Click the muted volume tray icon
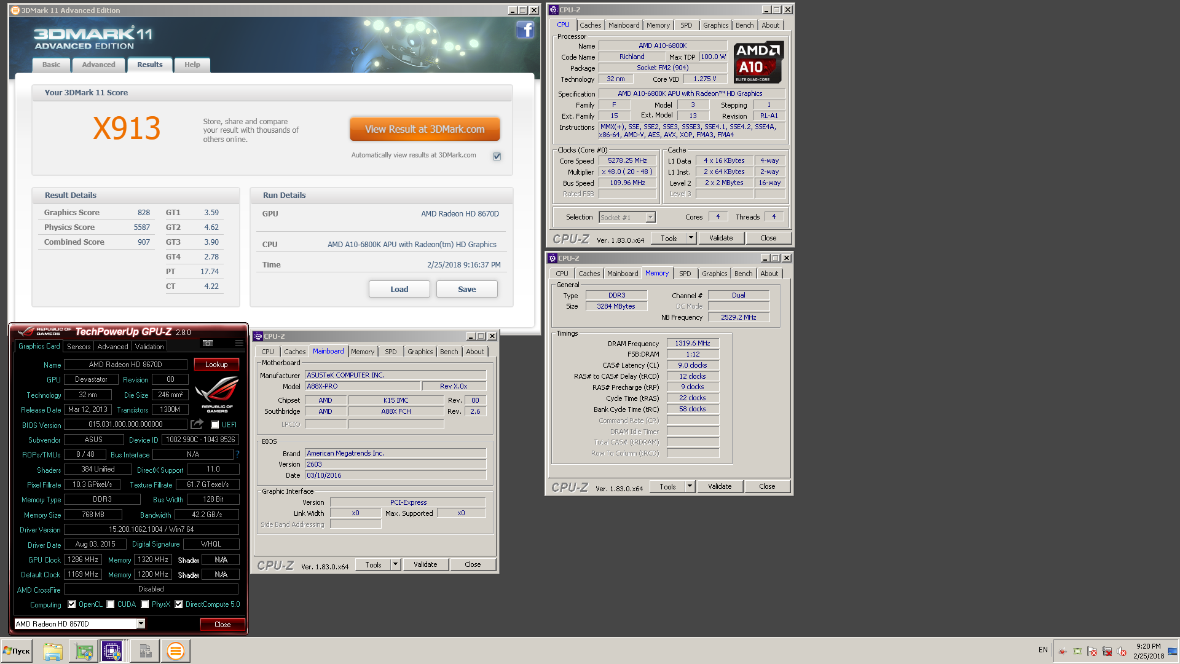The image size is (1180, 664). (x=1121, y=651)
